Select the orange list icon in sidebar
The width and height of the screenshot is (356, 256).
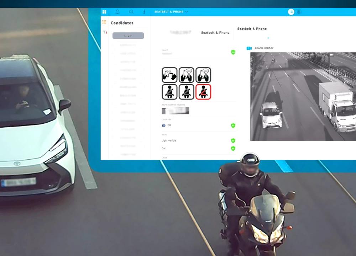pos(104,22)
